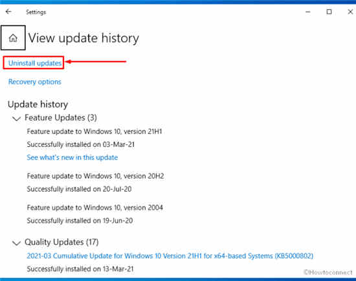Open the KB5000802 cumulative update link

coord(170,256)
